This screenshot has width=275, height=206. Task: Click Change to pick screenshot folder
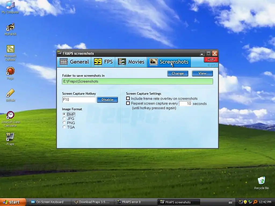[x=178, y=73]
